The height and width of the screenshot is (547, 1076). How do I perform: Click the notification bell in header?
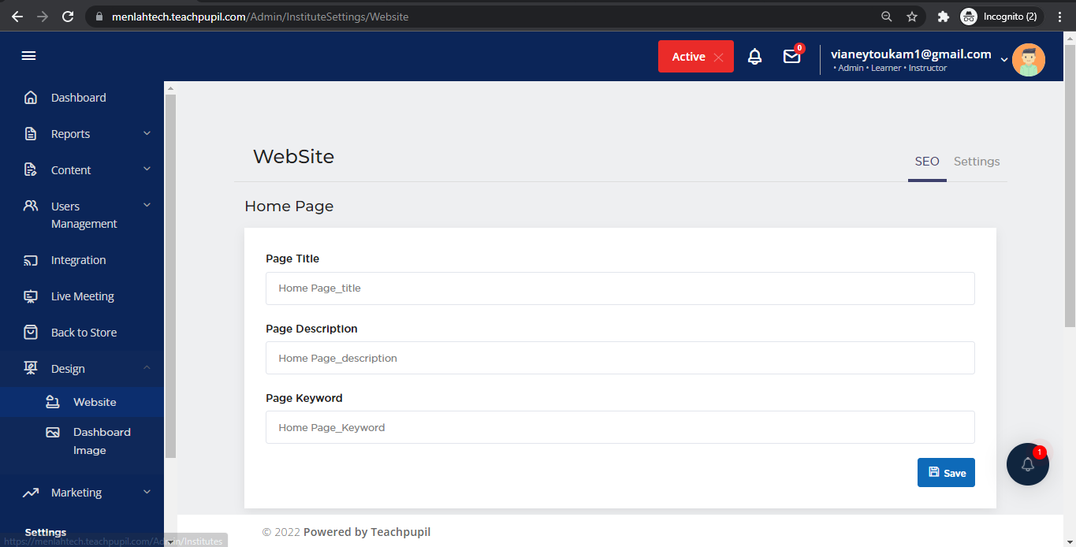coord(754,57)
